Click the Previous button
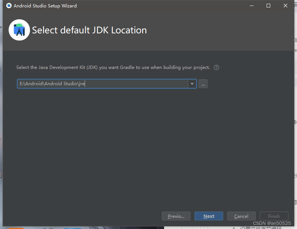Viewport: 297px width, 229px height. click(x=176, y=216)
